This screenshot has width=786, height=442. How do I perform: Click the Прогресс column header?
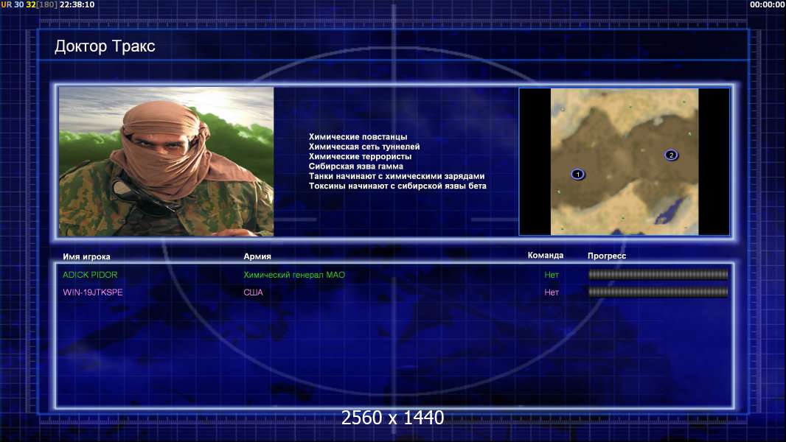click(x=607, y=256)
